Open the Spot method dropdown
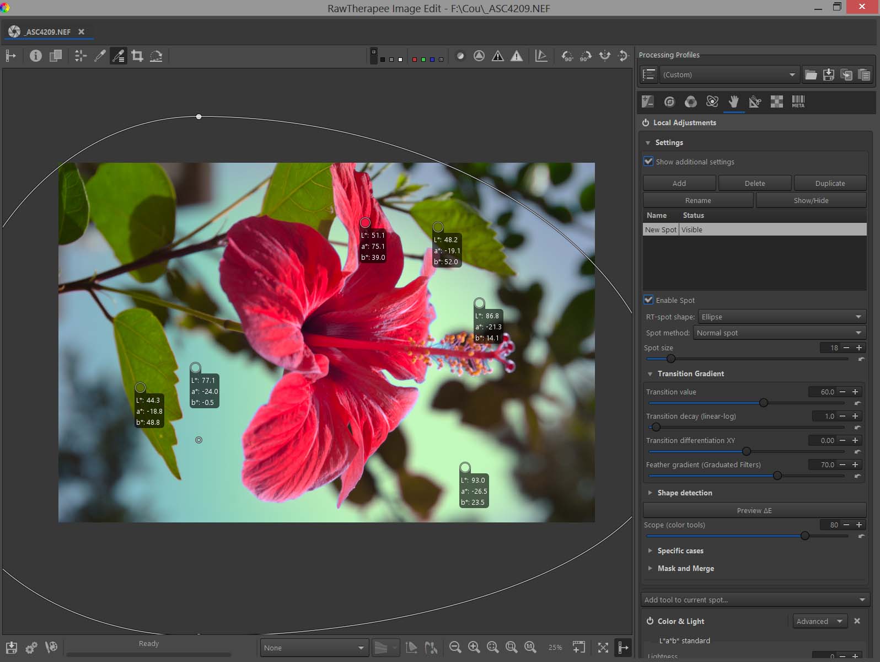Viewport: 880px width, 662px height. pyautogui.click(x=779, y=333)
